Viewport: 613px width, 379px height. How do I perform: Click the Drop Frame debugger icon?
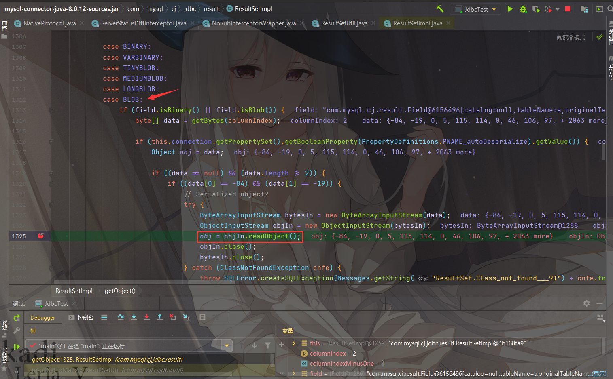pos(173,317)
